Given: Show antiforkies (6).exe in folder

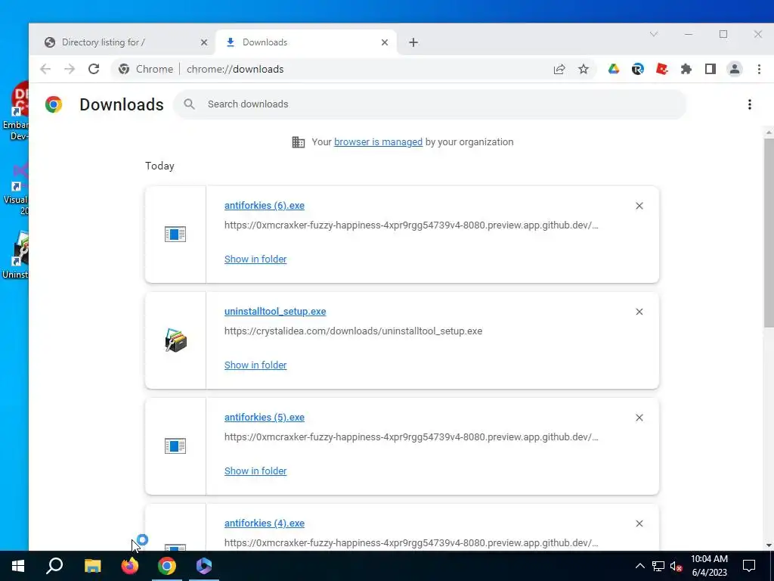Looking at the screenshot, I should coord(255,259).
